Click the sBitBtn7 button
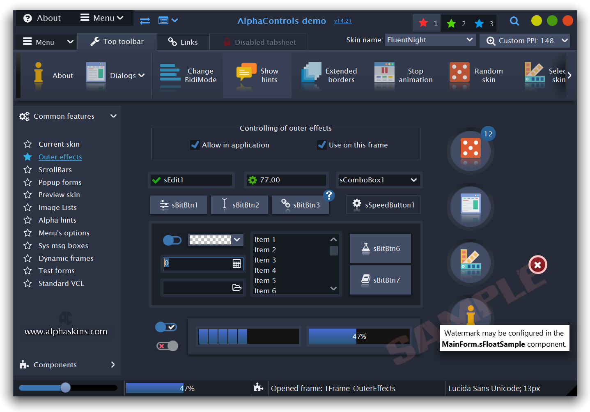This screenshot has height=412, width=590. click(380, 280)
